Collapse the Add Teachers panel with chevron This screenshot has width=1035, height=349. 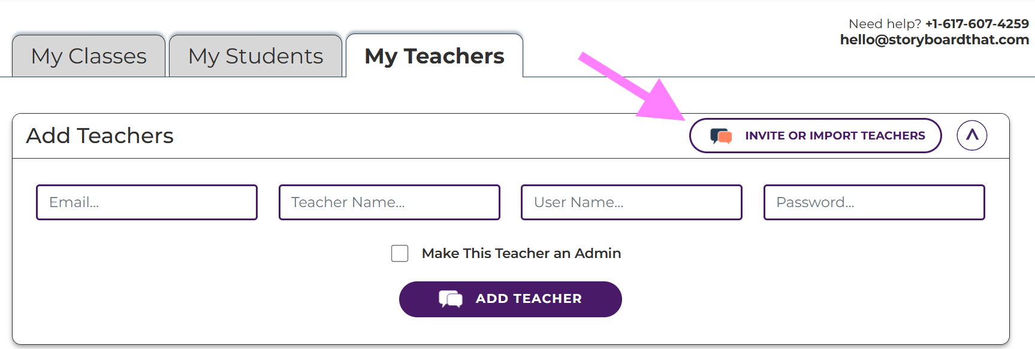pyautogui.click(x=971, y=135)
